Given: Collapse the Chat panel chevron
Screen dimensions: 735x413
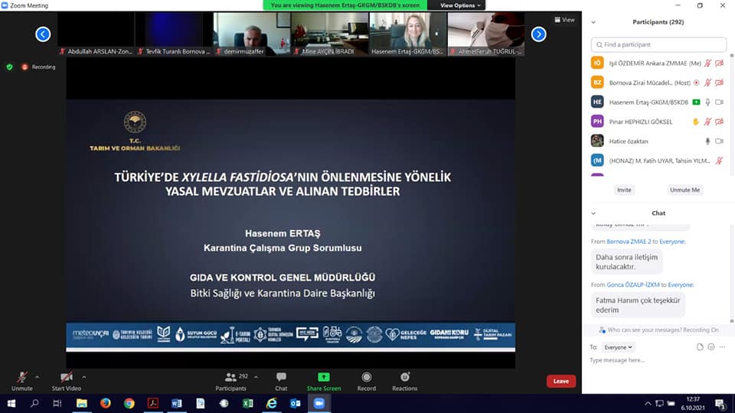Looking at the screenshot, I should click(x=593, y=213).
